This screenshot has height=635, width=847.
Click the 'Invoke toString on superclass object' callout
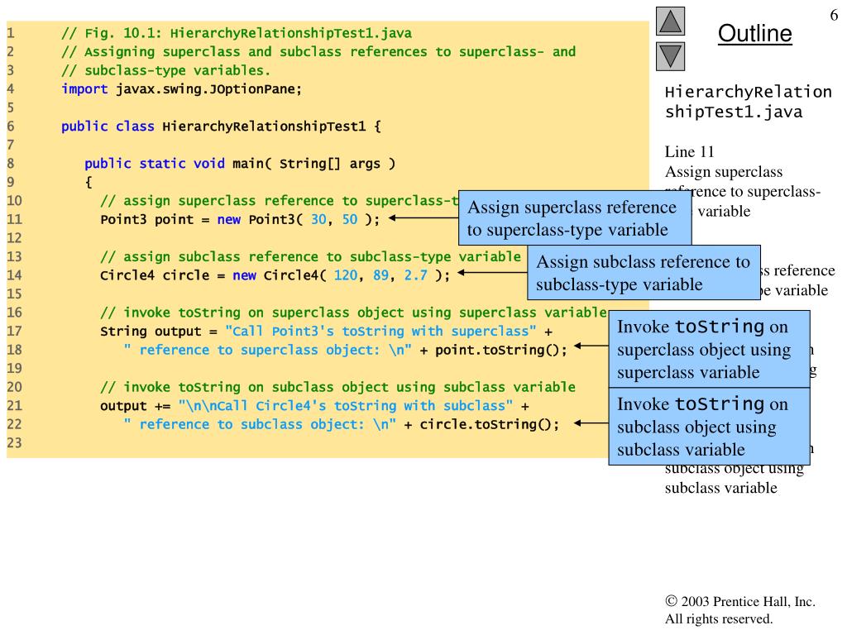(x=709, y=350)
